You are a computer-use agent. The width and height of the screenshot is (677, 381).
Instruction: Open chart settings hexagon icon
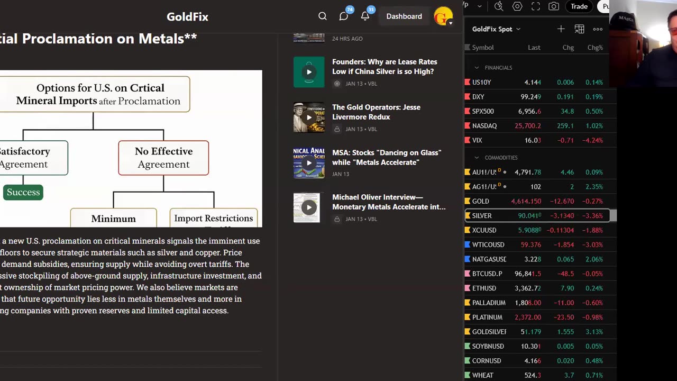(517, 6)
